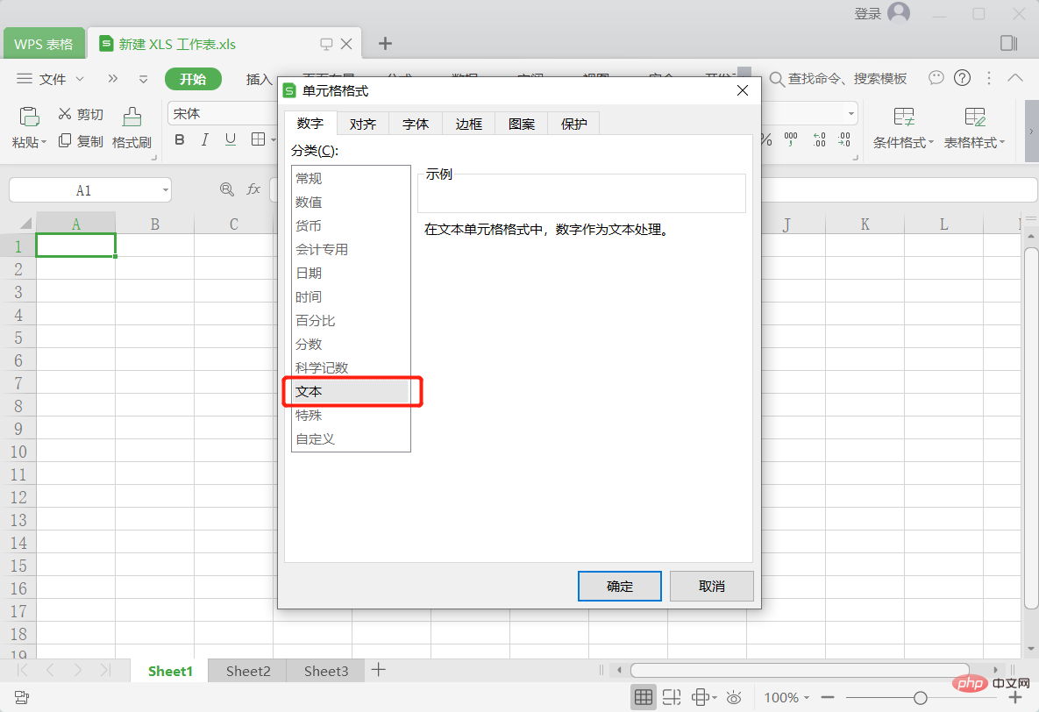The width and height of the screenshot is (1039, 712).
Task: Expand the quick access double chevron
Action: pos(112,79)
